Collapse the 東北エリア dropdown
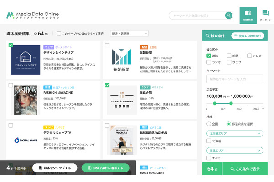Image resolution: width=274 pixels, height=182 pixels. point(235,151)
